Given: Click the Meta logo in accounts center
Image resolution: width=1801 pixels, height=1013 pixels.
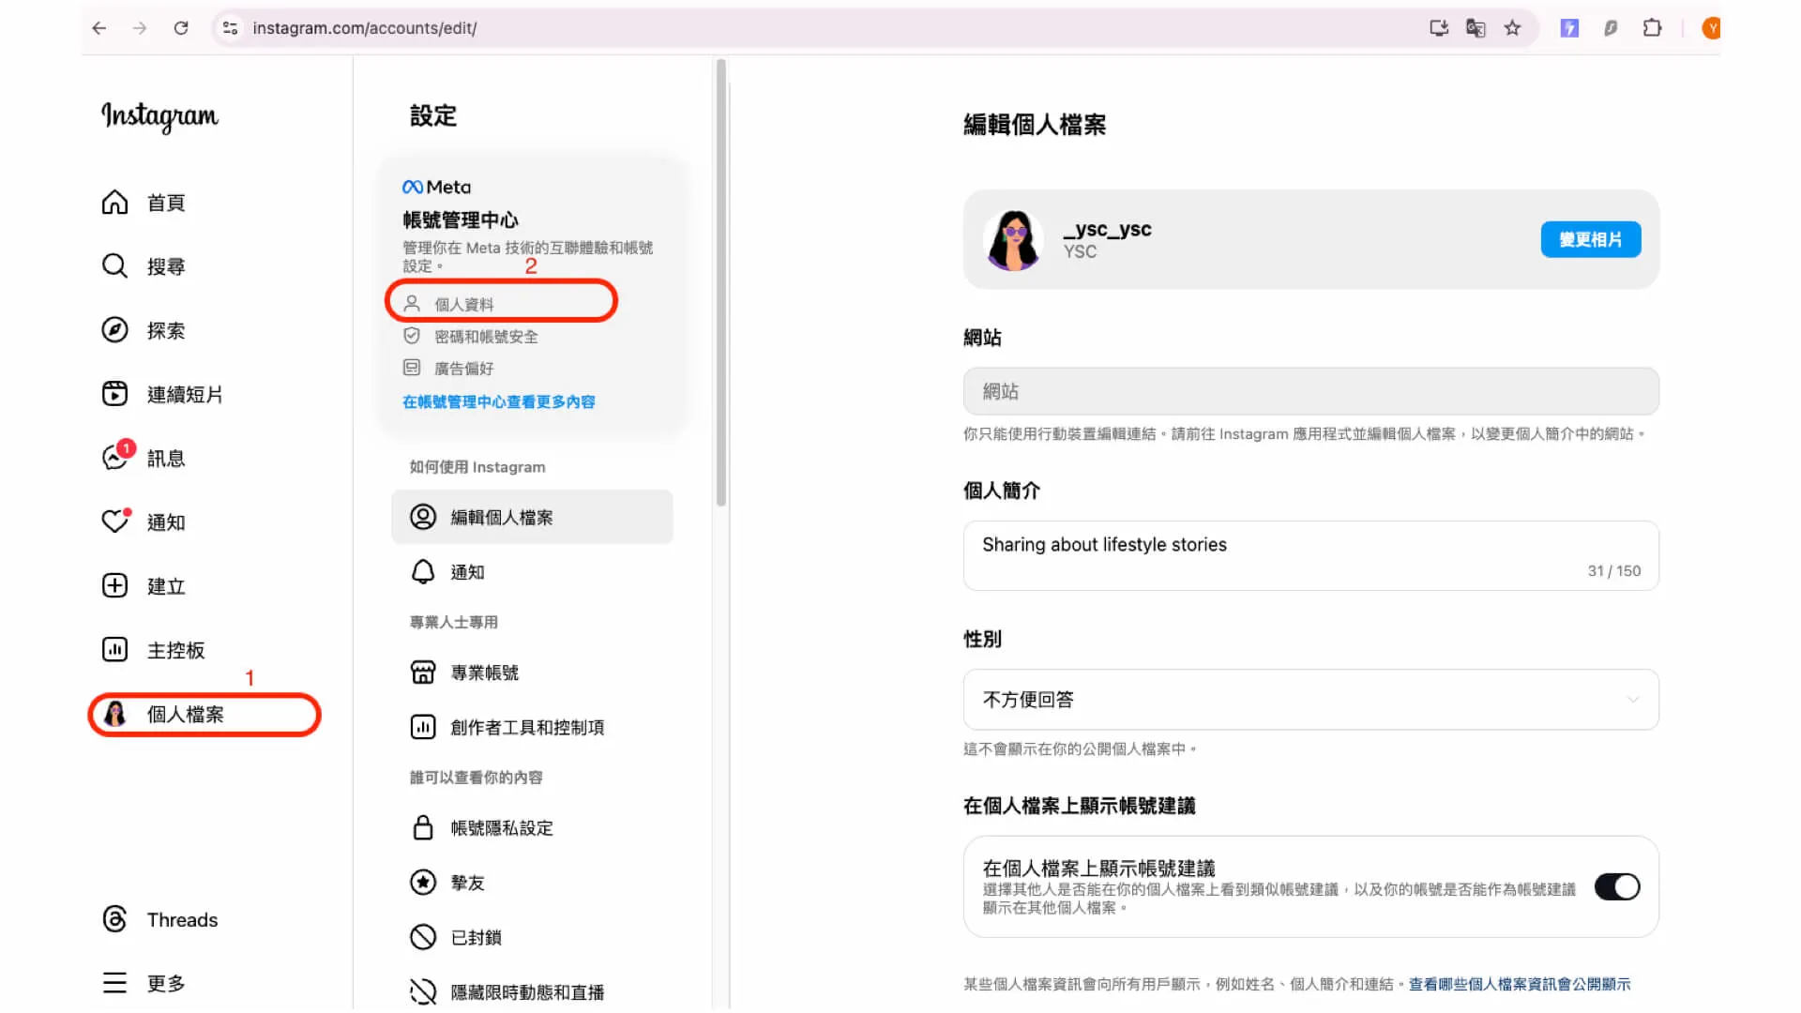Looking at the screenshot, I should click(x=436, y=187).
